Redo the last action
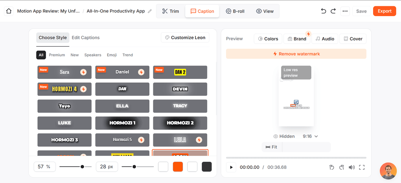The height and width of the screenshot is (183, 401). [333, 11]
